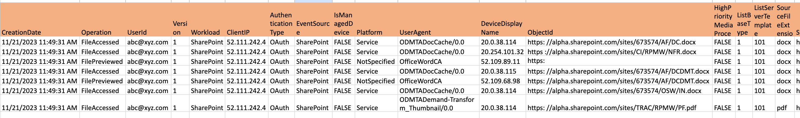Select the UserAgent header cell
This screenshot has width=800, height=118.
tap(439, 20)
